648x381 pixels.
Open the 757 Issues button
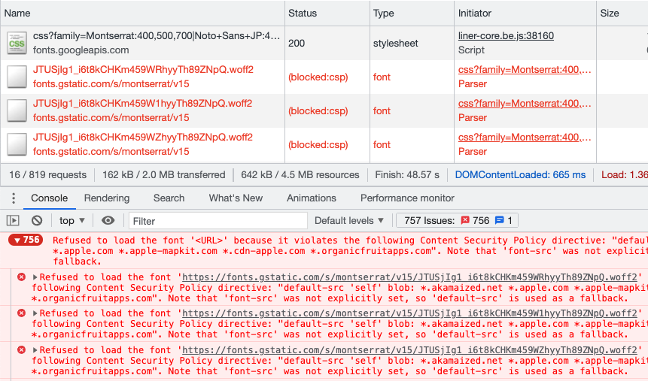pyautogui.click(x=457, y=220)
